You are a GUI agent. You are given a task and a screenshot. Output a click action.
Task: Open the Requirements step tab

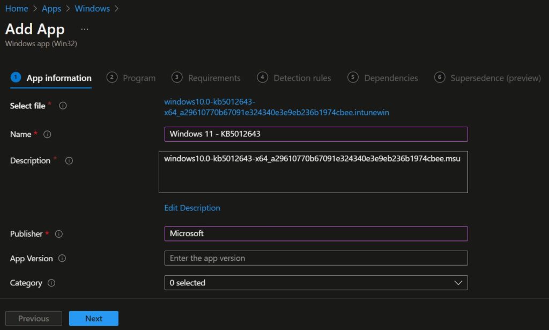[x=206, y=78]
